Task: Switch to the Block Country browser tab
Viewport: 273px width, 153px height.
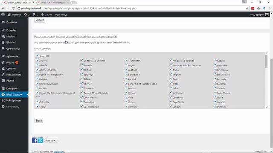Action: pos(19,3)
